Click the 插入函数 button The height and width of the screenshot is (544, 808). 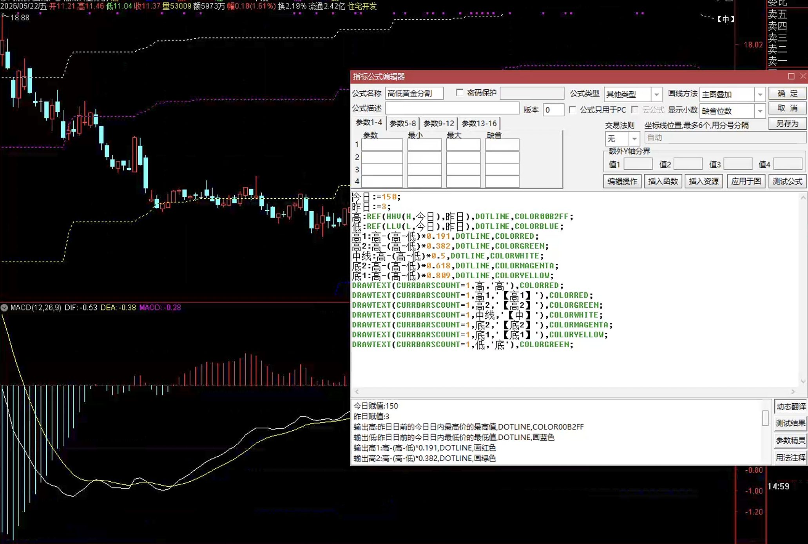pyautogui.click(x=663, y=181)
